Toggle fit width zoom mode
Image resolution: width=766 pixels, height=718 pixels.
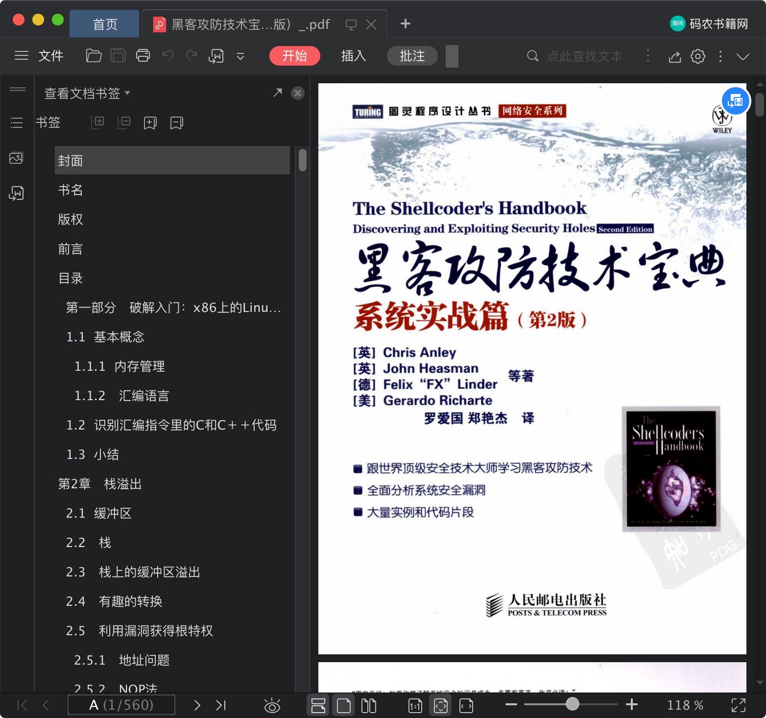[466, 705]
